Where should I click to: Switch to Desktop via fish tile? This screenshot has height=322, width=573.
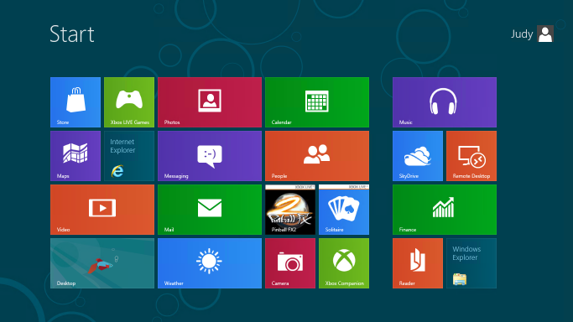pyautogui.click(x=102, y=263)
